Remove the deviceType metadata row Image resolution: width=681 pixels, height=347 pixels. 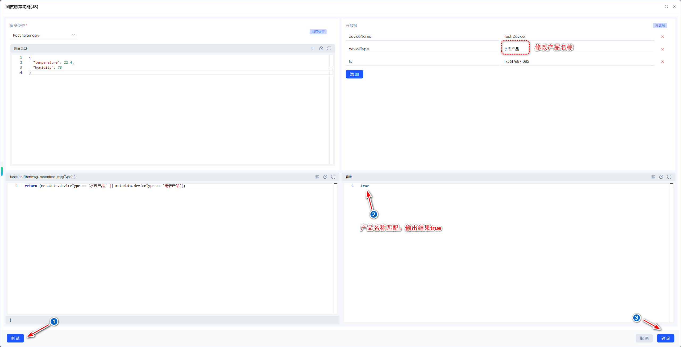point(662,49)
